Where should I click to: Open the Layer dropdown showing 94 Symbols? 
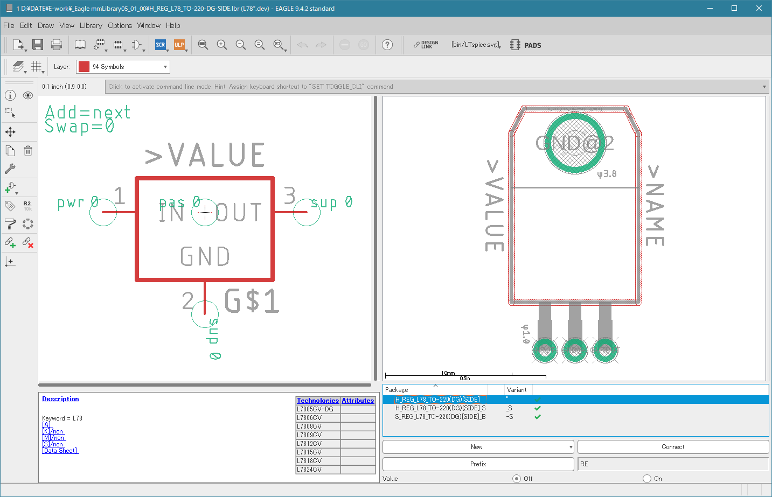pos(123,67)
